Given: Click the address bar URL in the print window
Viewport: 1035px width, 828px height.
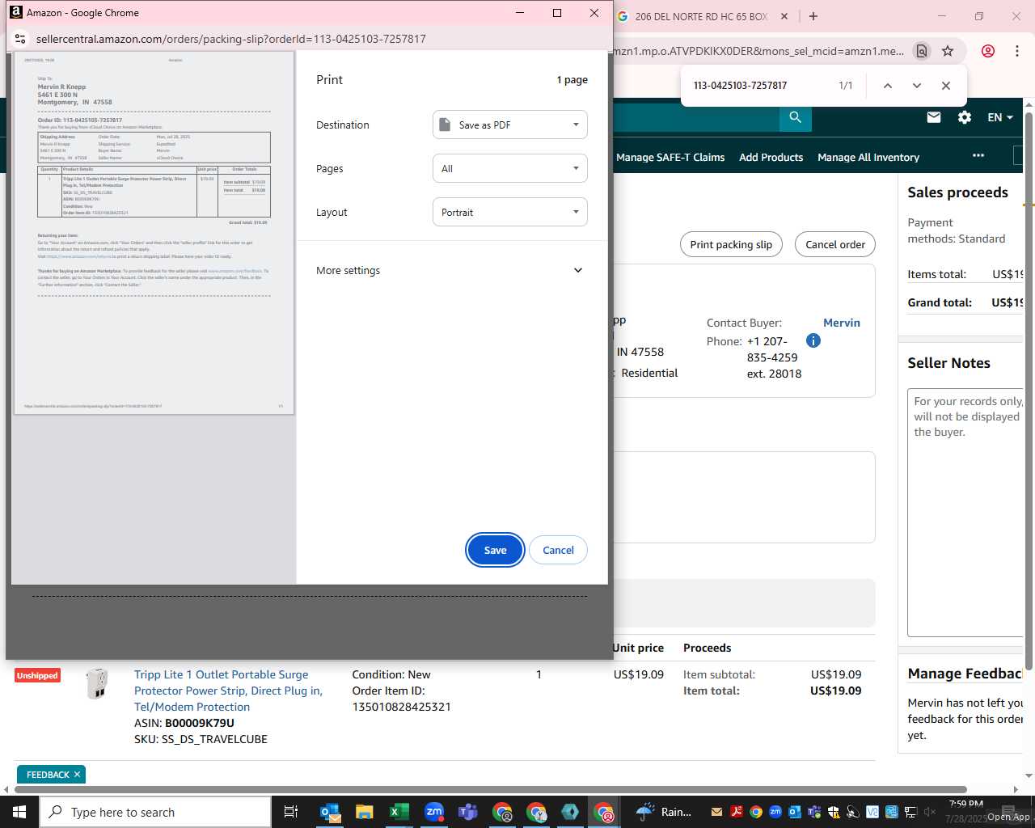Looking at the screenshot, I should click(x=231, y=39).
